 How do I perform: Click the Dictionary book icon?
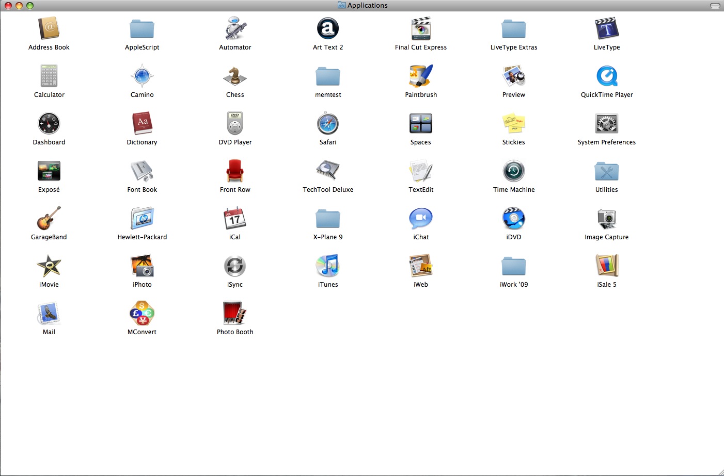(142, 123)
